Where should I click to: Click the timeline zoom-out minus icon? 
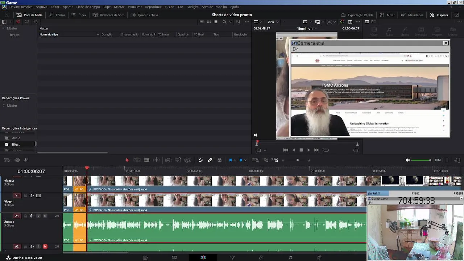(x=283, y=160)
